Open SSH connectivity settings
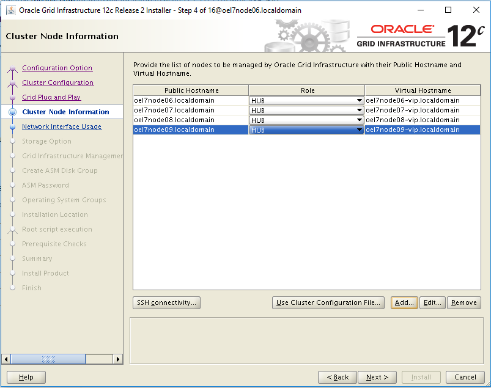The height and width of the screenshot is (388, 491). pyautogui.click(x=166, y=302)
